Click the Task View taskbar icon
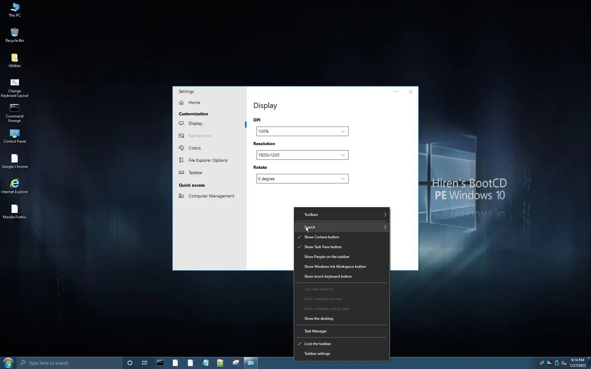Image resolution: width=591 pixels, height=369 pixels. click(x=145, y=363)
